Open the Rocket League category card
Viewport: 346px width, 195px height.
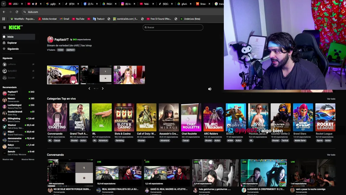(x=325, y=117)
